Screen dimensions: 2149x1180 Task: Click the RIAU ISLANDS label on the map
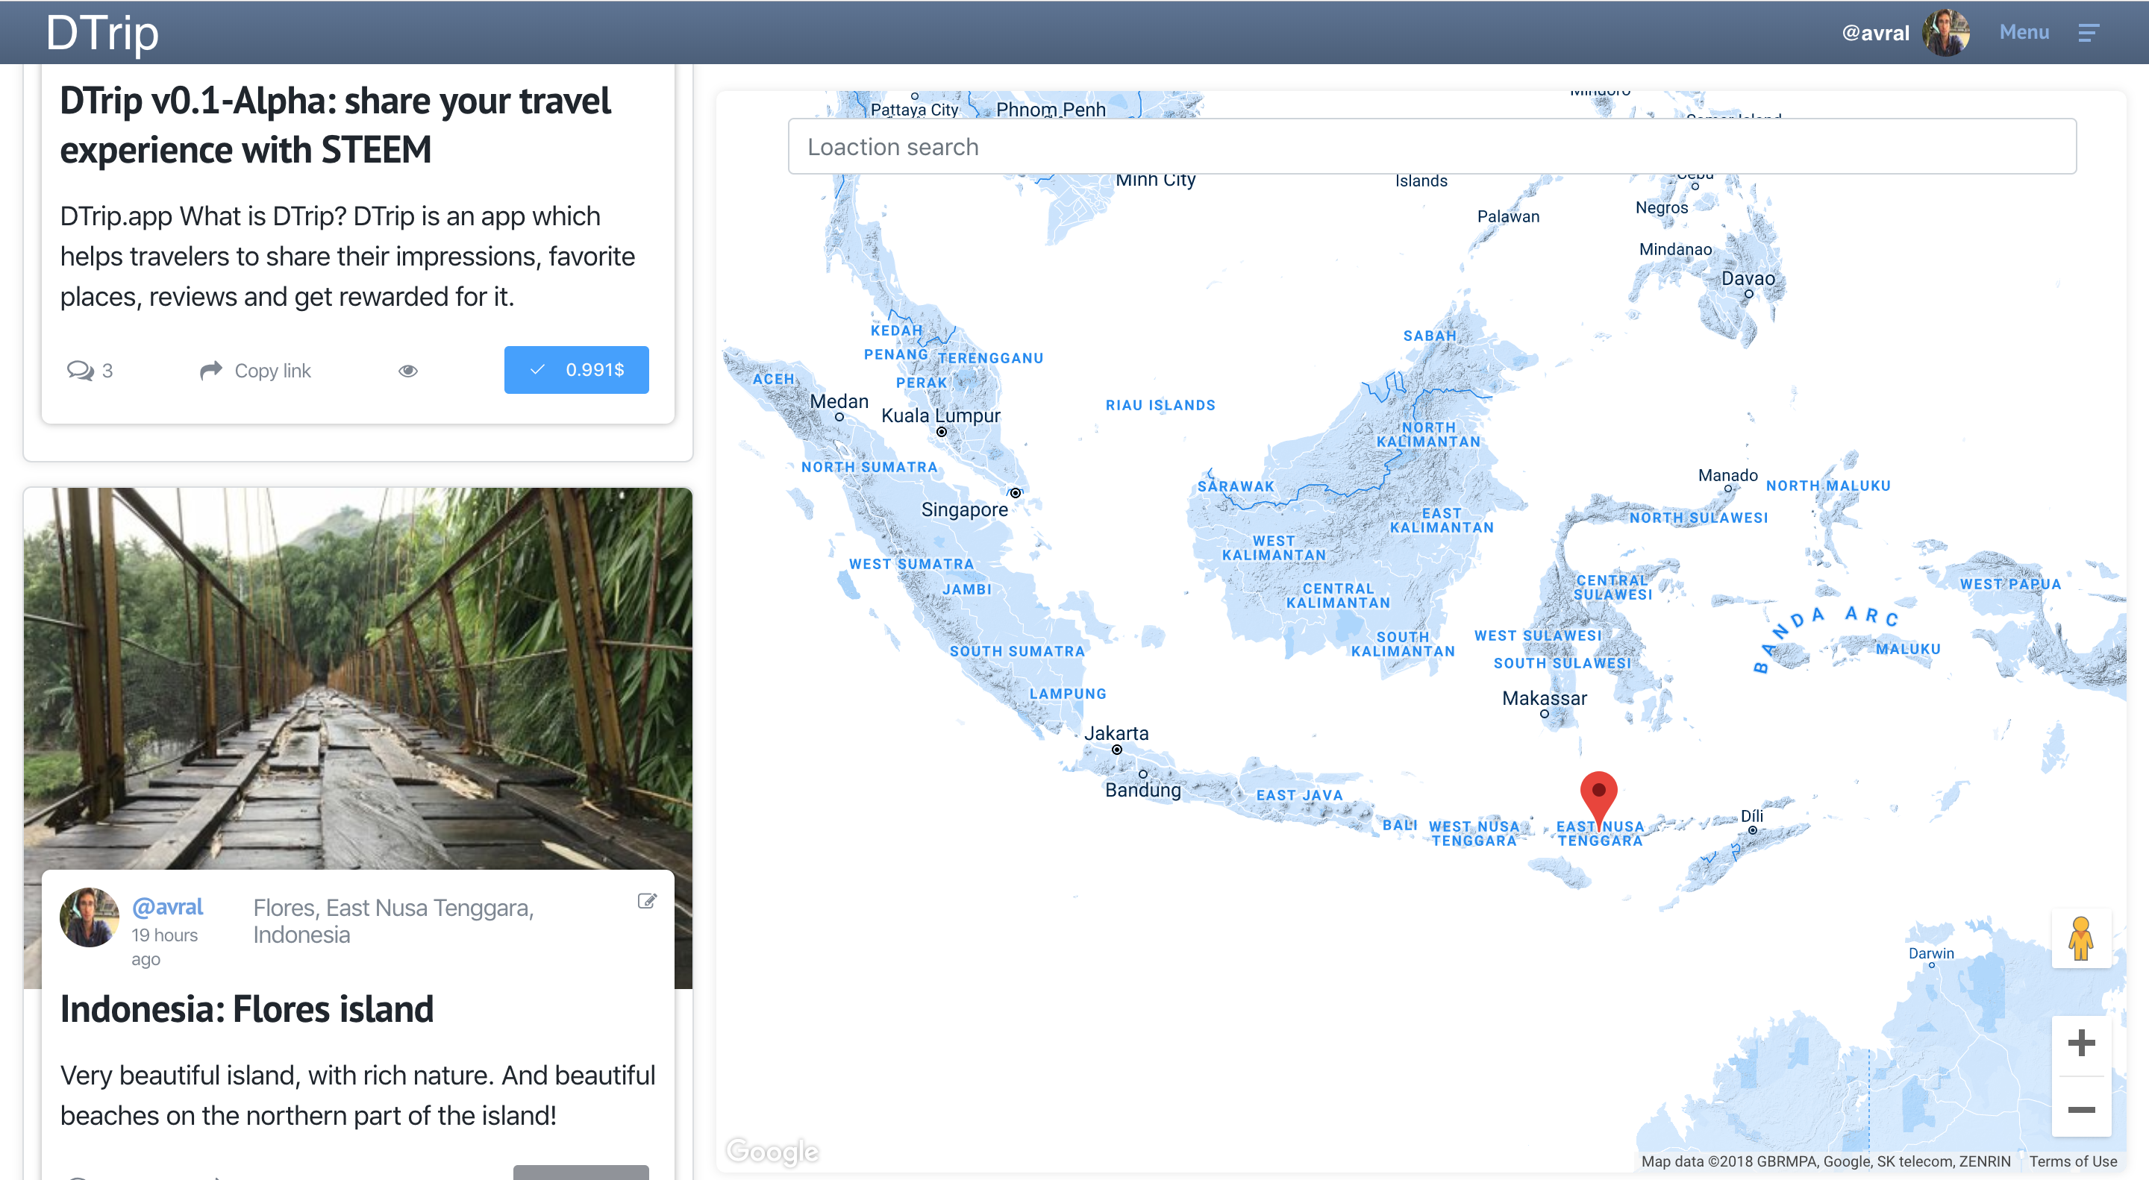click(1160, 405)
